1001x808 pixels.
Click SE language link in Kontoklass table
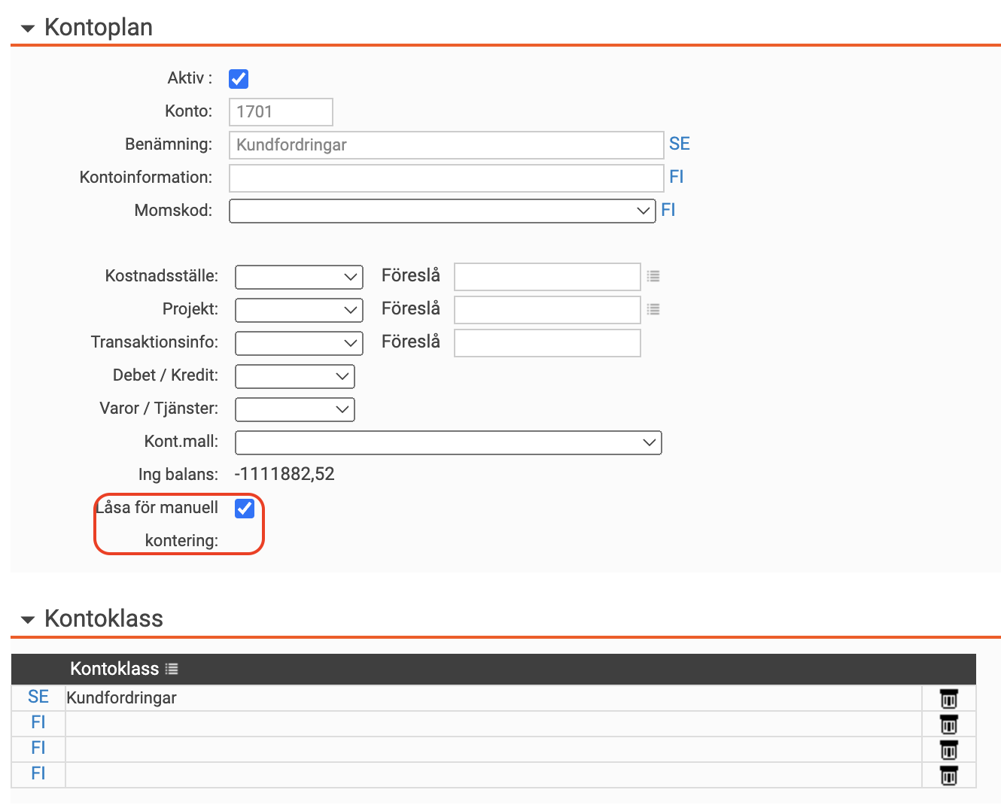[x=38, y=697]
